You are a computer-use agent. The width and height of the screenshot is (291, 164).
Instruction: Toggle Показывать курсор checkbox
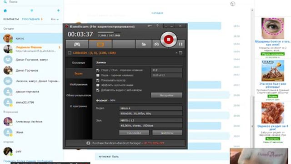point(98,80)
